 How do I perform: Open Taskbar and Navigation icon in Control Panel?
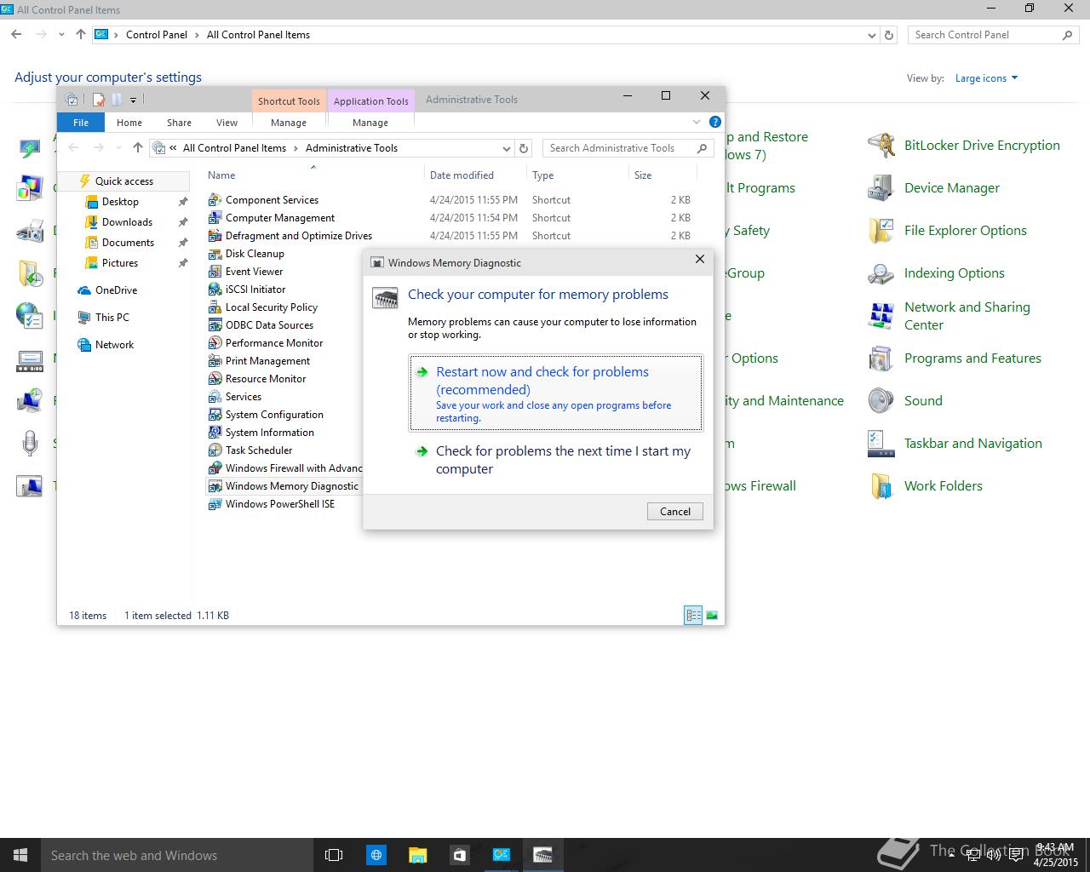[881, 444]
